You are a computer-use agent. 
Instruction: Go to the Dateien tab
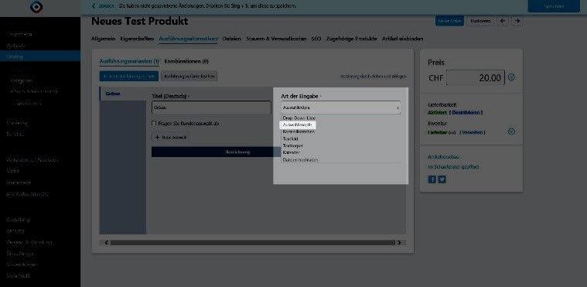tap(232, 39)
